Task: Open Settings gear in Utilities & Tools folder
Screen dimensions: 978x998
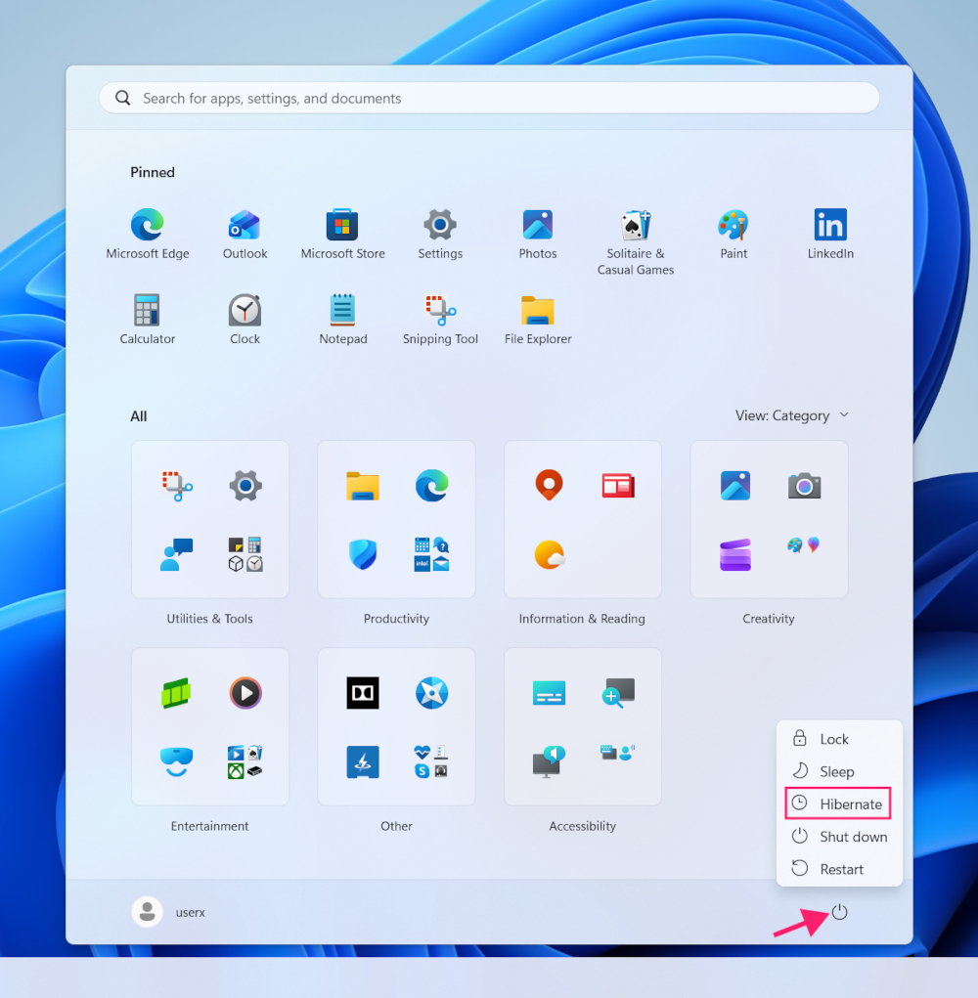Action: [x=245, y=486]
